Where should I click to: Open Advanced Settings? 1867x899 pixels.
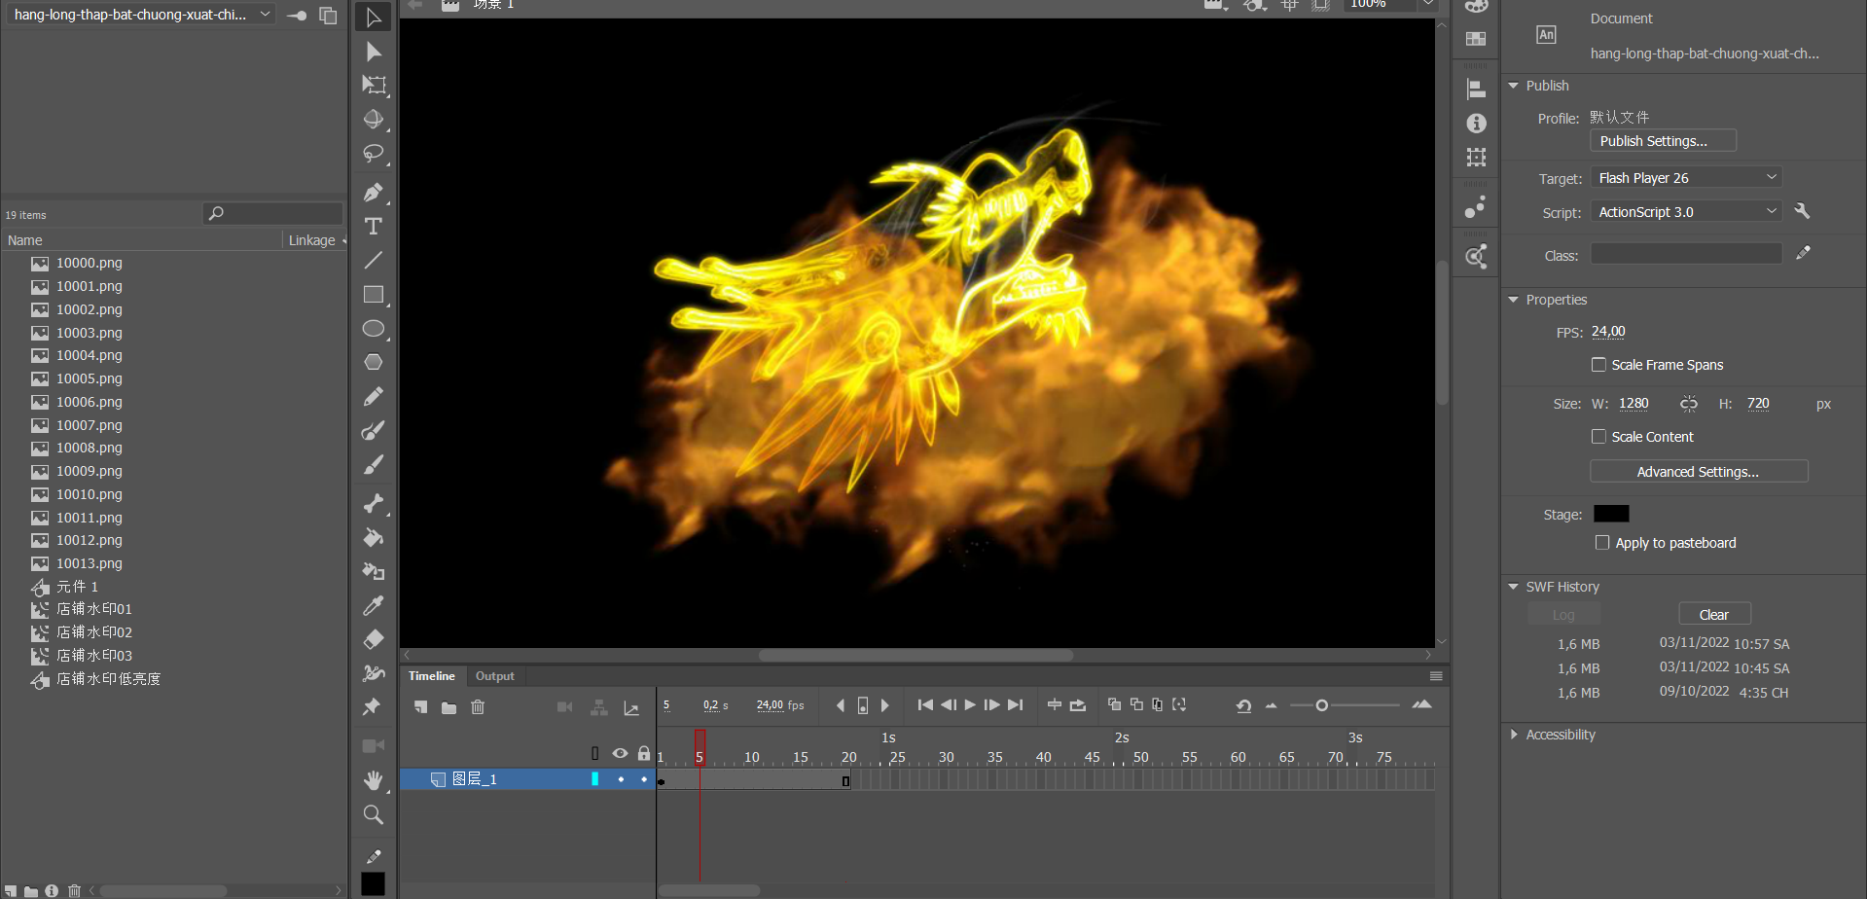(x=1698, y=472)
